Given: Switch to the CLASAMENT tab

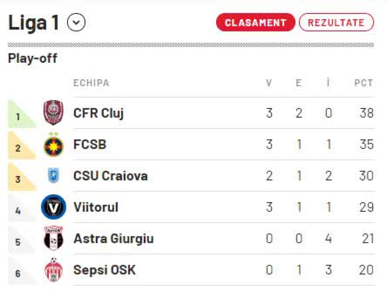Looking at the screenshot, I should [x=256, y=22].
